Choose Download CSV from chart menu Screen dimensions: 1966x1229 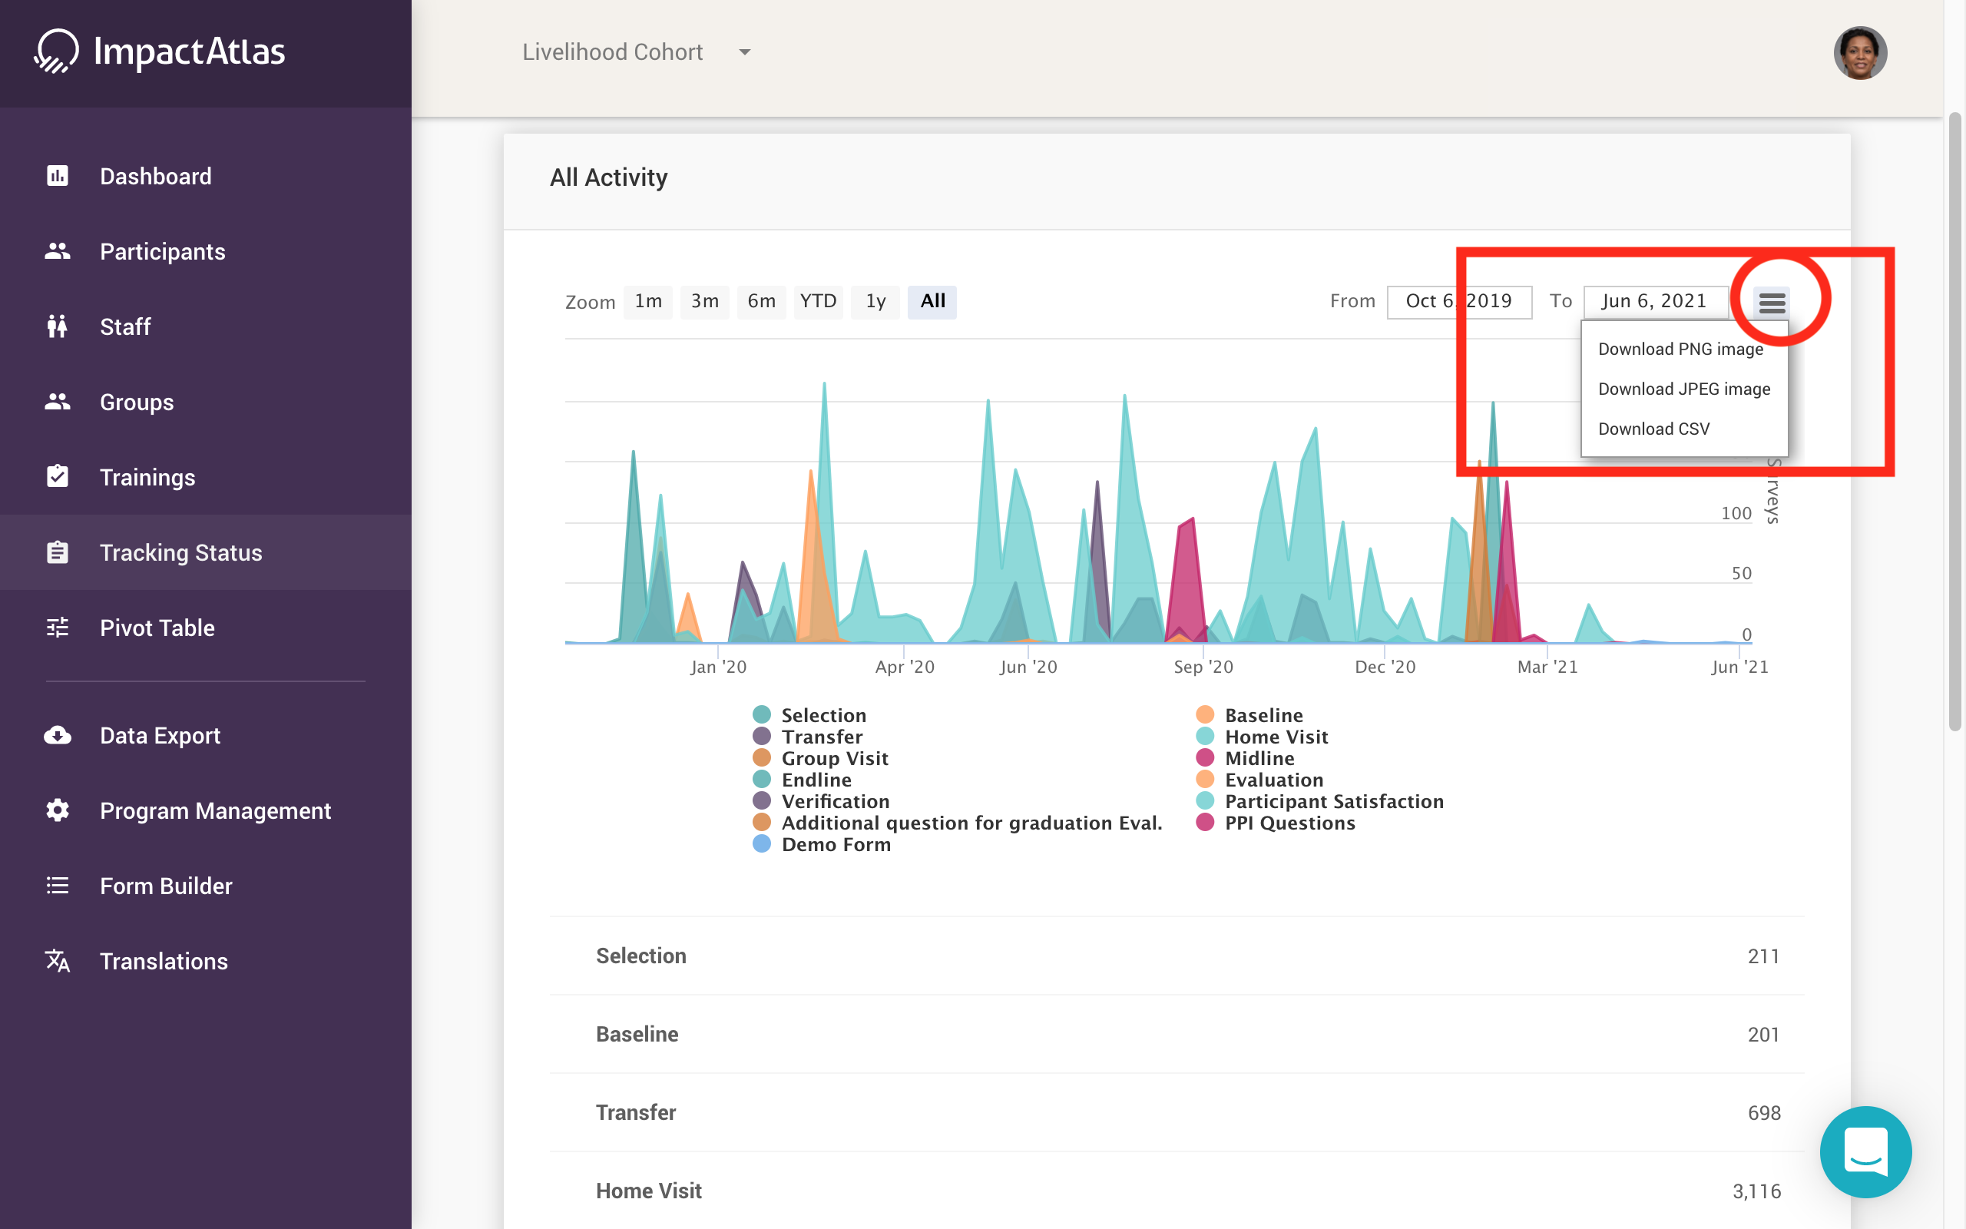[x=1653, y=429]
